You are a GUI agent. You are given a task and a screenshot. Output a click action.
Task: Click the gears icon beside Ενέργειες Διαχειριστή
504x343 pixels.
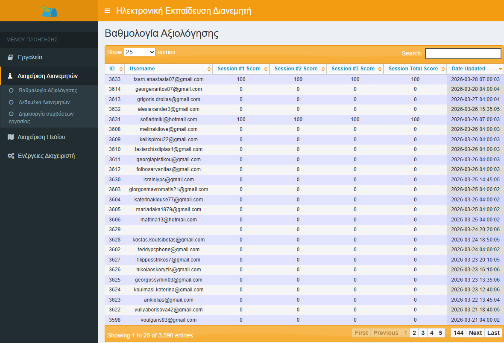coord(11,156)
